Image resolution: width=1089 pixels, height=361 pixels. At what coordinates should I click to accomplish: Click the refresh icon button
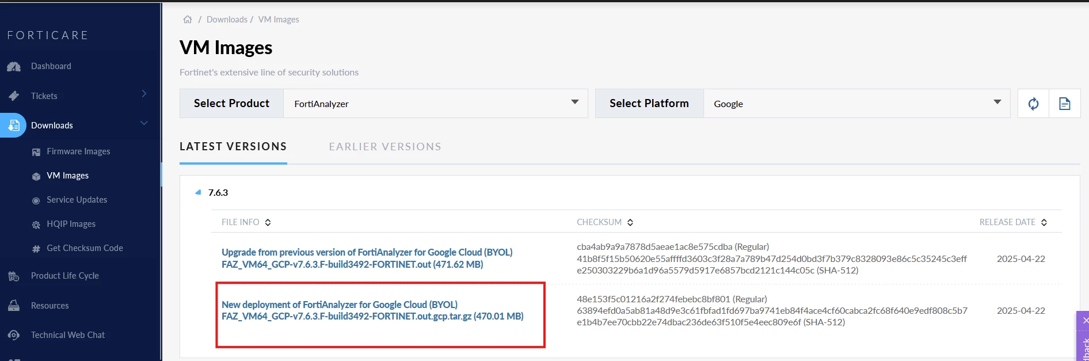tap(1033, 104)
